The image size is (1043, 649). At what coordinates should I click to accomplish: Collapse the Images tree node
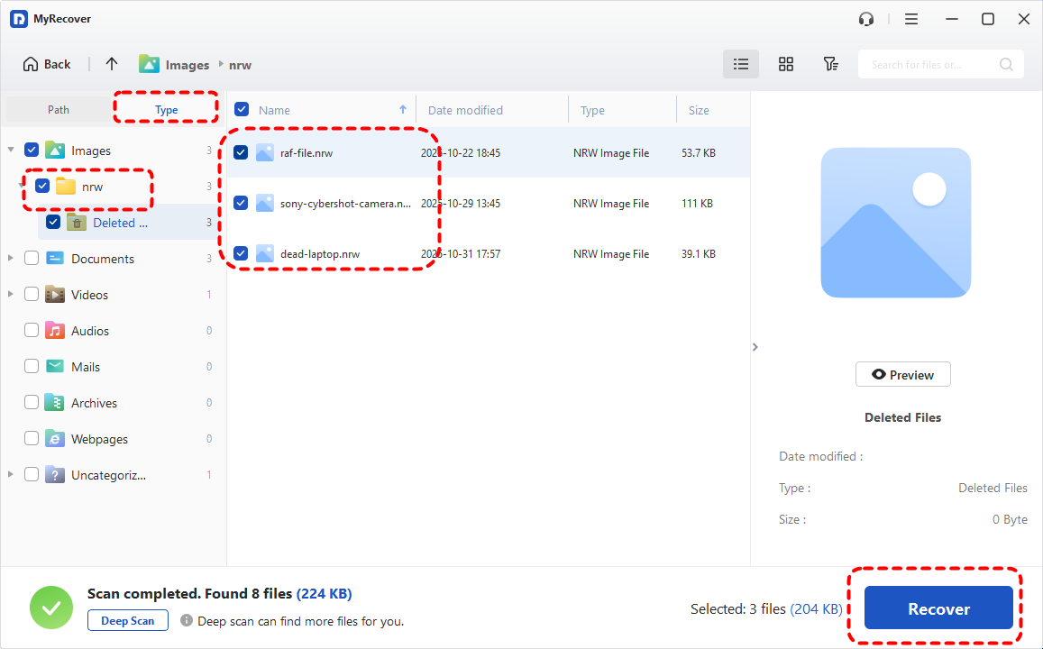click(x=11, y=150)
